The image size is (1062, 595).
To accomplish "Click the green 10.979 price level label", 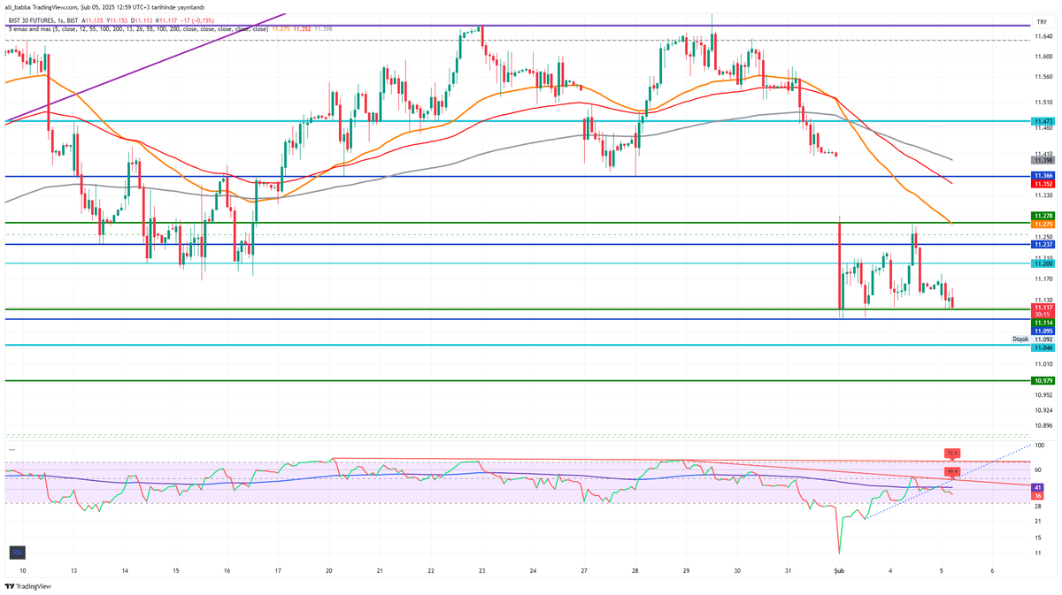I will point(1042,380).
